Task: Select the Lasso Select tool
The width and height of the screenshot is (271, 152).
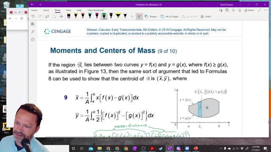Action: 54,16
